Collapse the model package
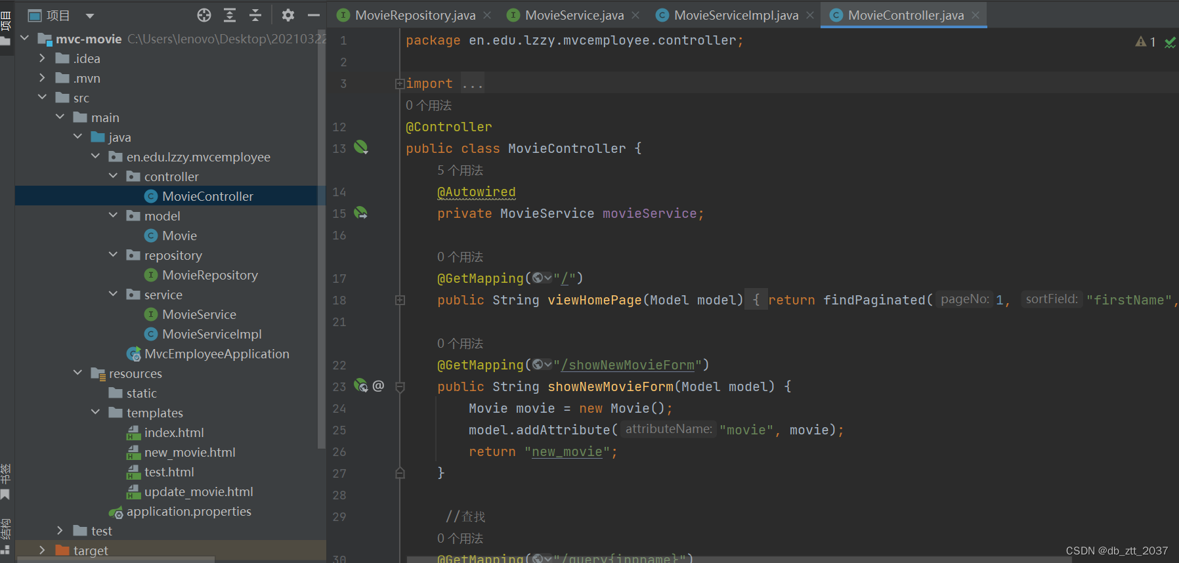This screenshot has width=1179, height=563. coord(114,215)
